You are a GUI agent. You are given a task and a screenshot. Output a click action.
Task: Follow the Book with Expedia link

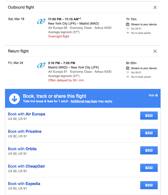(24, 184)
